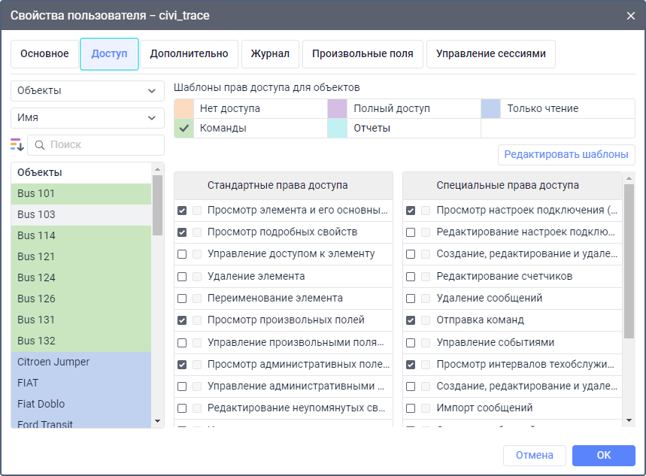Open the Объекты type dropdown
The height and width of the screenshot is (476, 646).
[87, 91]
